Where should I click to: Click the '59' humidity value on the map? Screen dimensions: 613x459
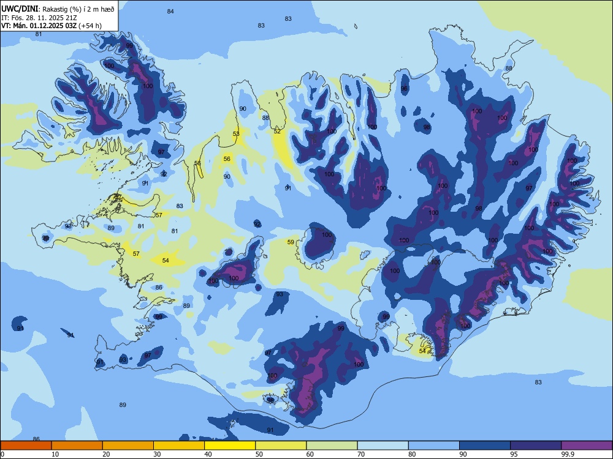point(291,242)
